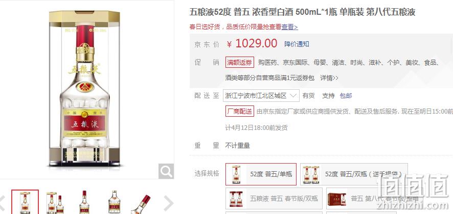Show previous thumbnails with left arrow
Viewport: 453px width, 214px height.
click(x=3, y=202)
